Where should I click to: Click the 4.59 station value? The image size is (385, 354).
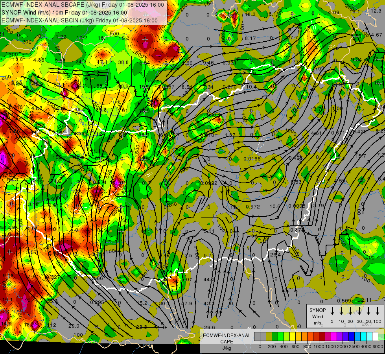339,181
